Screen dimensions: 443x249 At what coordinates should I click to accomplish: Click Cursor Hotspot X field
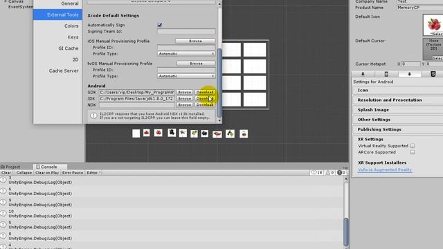tap(410, 64)
